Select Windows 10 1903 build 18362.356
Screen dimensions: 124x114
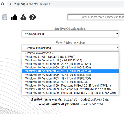70,79
